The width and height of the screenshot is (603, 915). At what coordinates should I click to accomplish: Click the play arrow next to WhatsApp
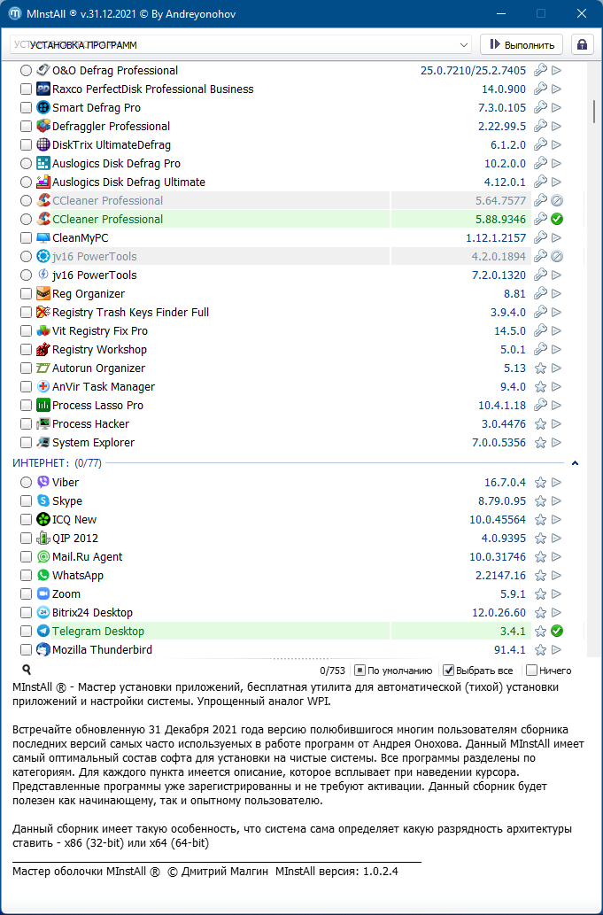point(557,575)
